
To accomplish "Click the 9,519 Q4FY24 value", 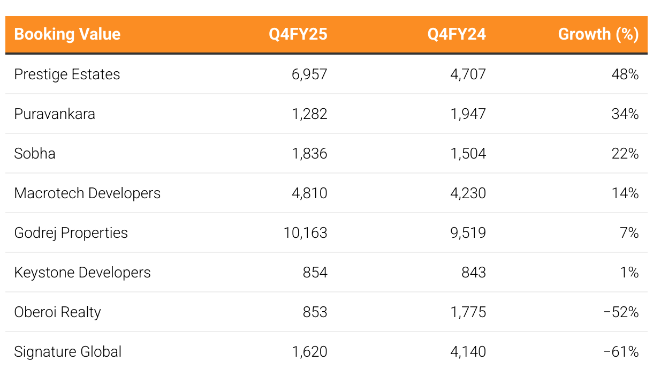I will coord(468,232).
